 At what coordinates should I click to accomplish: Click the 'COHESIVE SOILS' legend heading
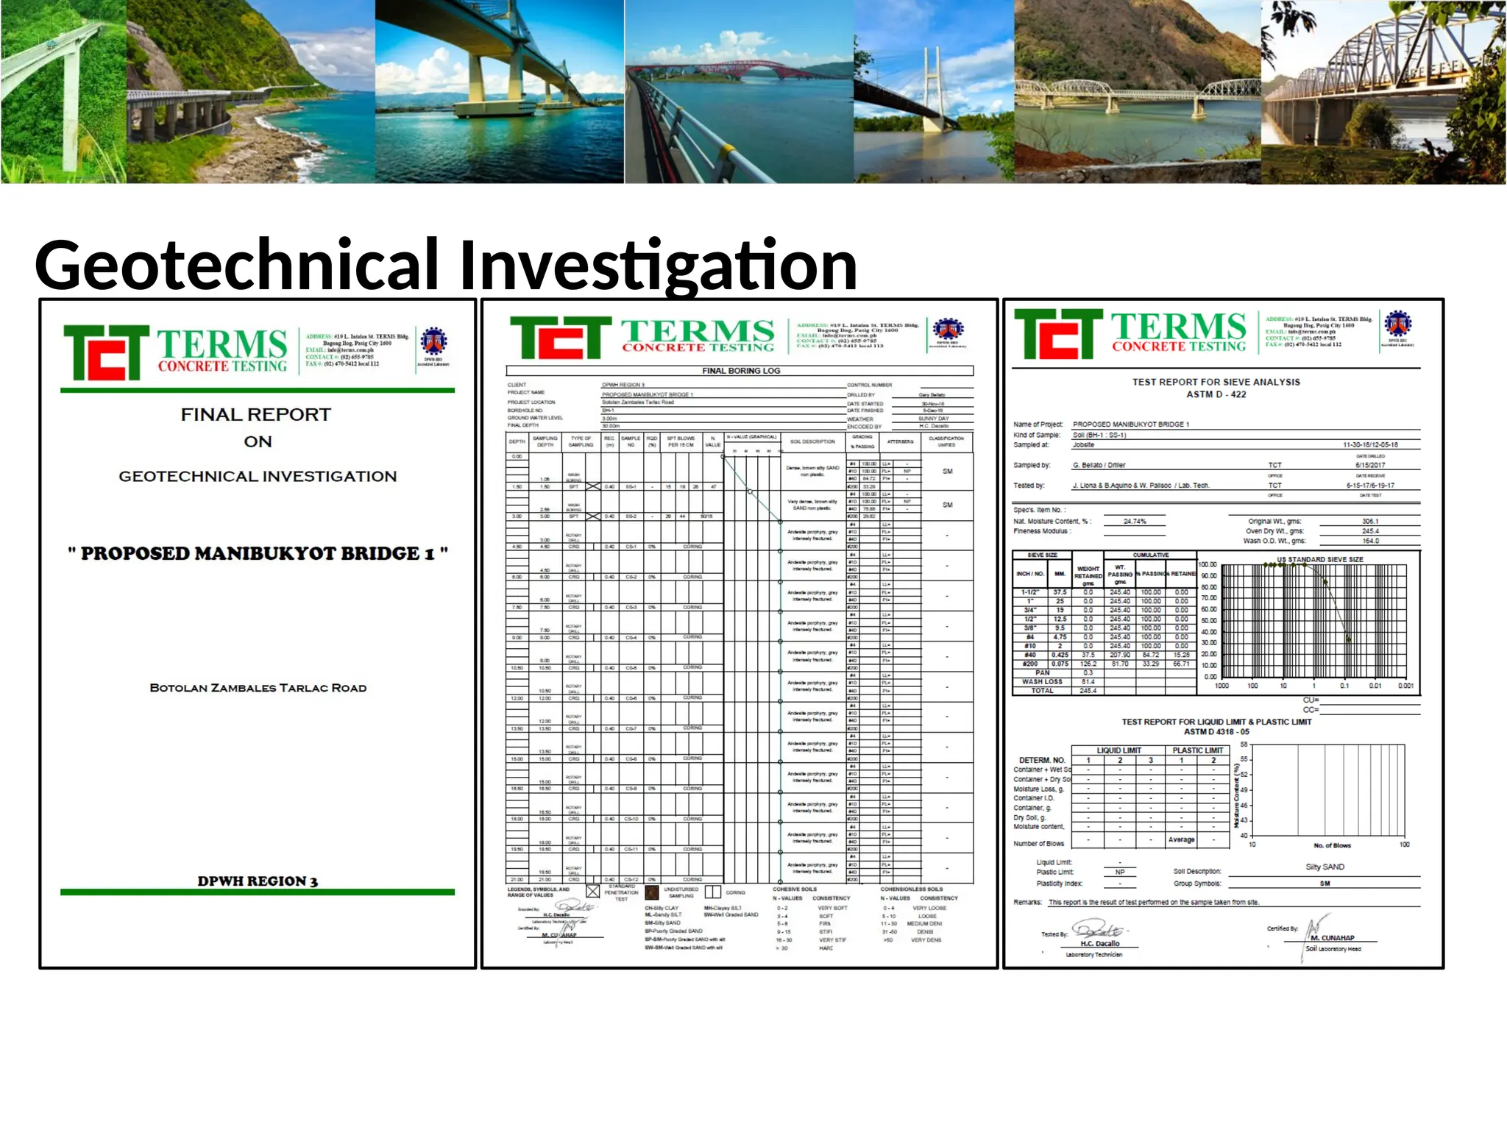796,889
